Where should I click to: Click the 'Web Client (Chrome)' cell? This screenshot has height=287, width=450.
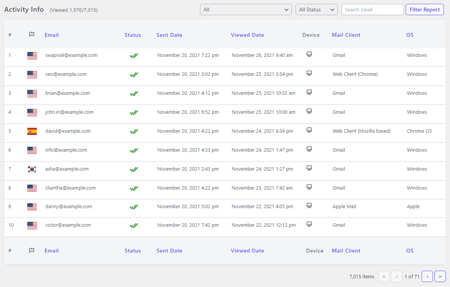tap(355, 74)
